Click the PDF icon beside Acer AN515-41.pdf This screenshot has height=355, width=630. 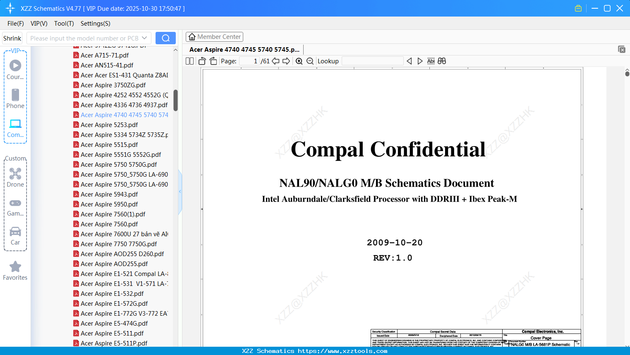tap(76, 65)
